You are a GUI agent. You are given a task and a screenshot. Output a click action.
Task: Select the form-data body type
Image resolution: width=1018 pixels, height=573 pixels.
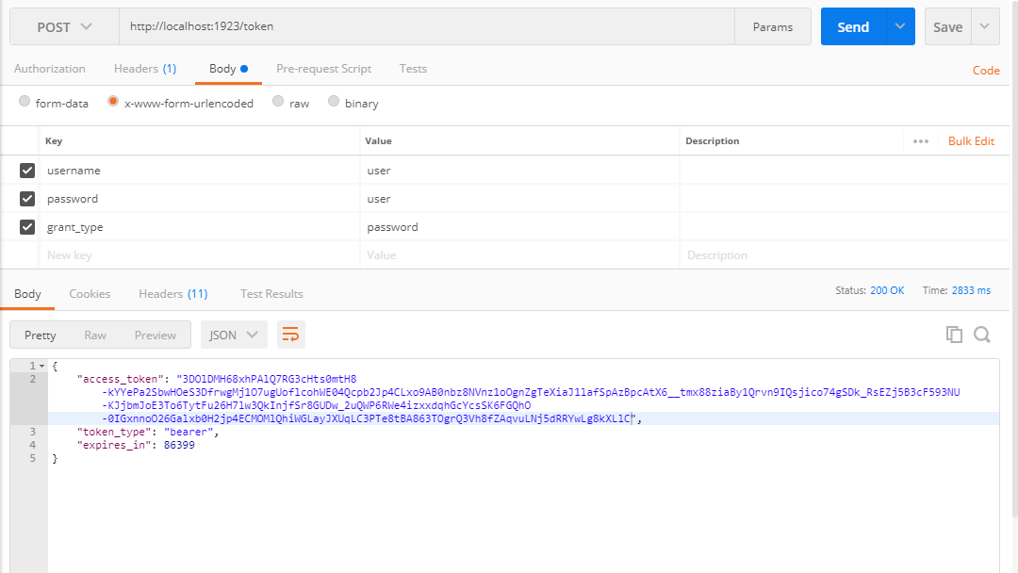coord(25,101)
